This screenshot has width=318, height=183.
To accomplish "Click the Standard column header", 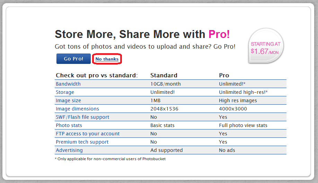I will (x=164, y=75).
